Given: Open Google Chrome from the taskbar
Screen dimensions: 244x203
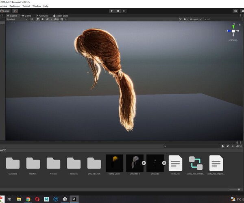Looking at the screenshot, I should point(28,199).
